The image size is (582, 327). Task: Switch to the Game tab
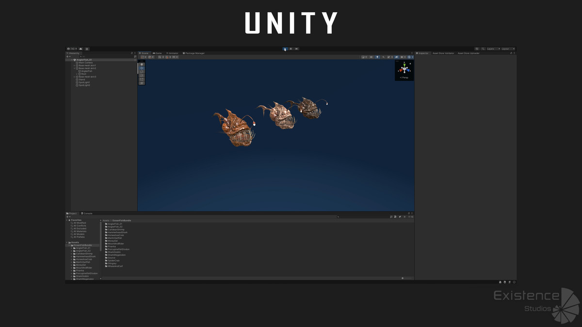coord(156,53)
